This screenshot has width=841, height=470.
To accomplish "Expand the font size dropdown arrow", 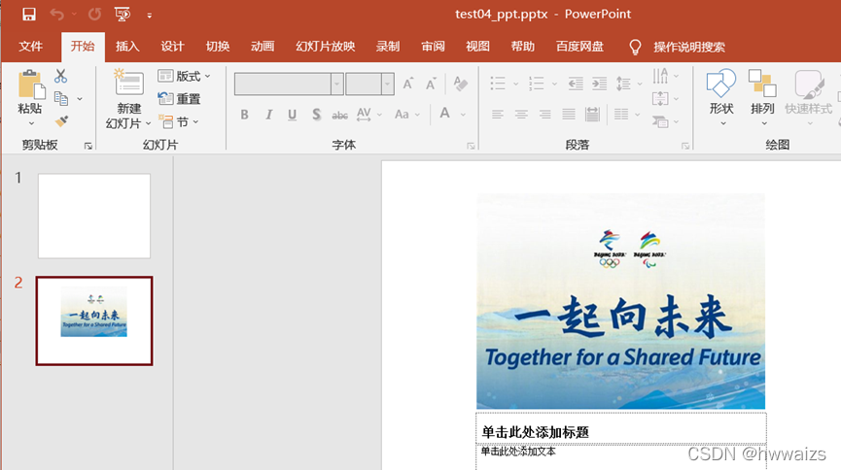I will (388, 84).
